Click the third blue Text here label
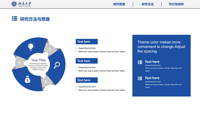This screenshot has width=200, height=113. point(87,80)
